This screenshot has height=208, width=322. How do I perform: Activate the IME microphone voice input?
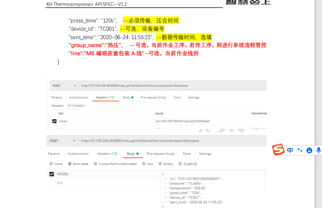(x=319, y=150)
